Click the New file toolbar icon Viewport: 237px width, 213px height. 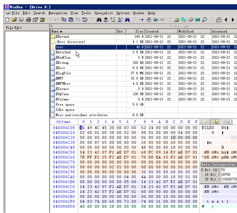[8, 20]
